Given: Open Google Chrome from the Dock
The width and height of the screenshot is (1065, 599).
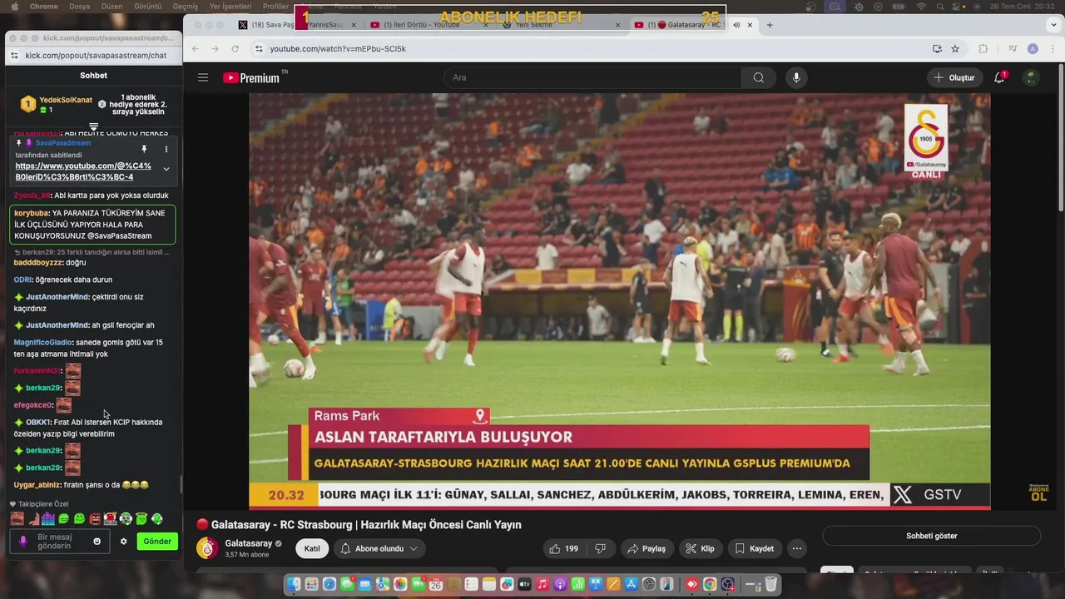Looking at the screenshot, I should click(x=710, y=585).
